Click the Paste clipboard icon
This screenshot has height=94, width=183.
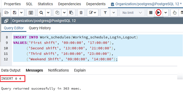click(x=71, y=13)
